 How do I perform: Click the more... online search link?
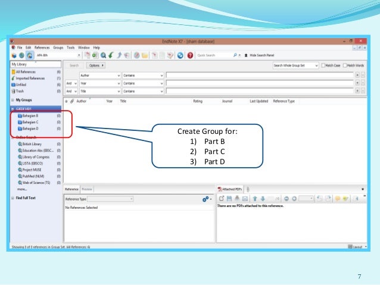(x=22, y=189)
